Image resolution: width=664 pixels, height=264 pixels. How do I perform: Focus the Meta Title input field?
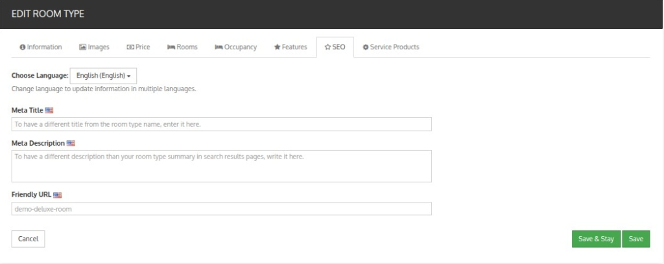tap(222, 124)
